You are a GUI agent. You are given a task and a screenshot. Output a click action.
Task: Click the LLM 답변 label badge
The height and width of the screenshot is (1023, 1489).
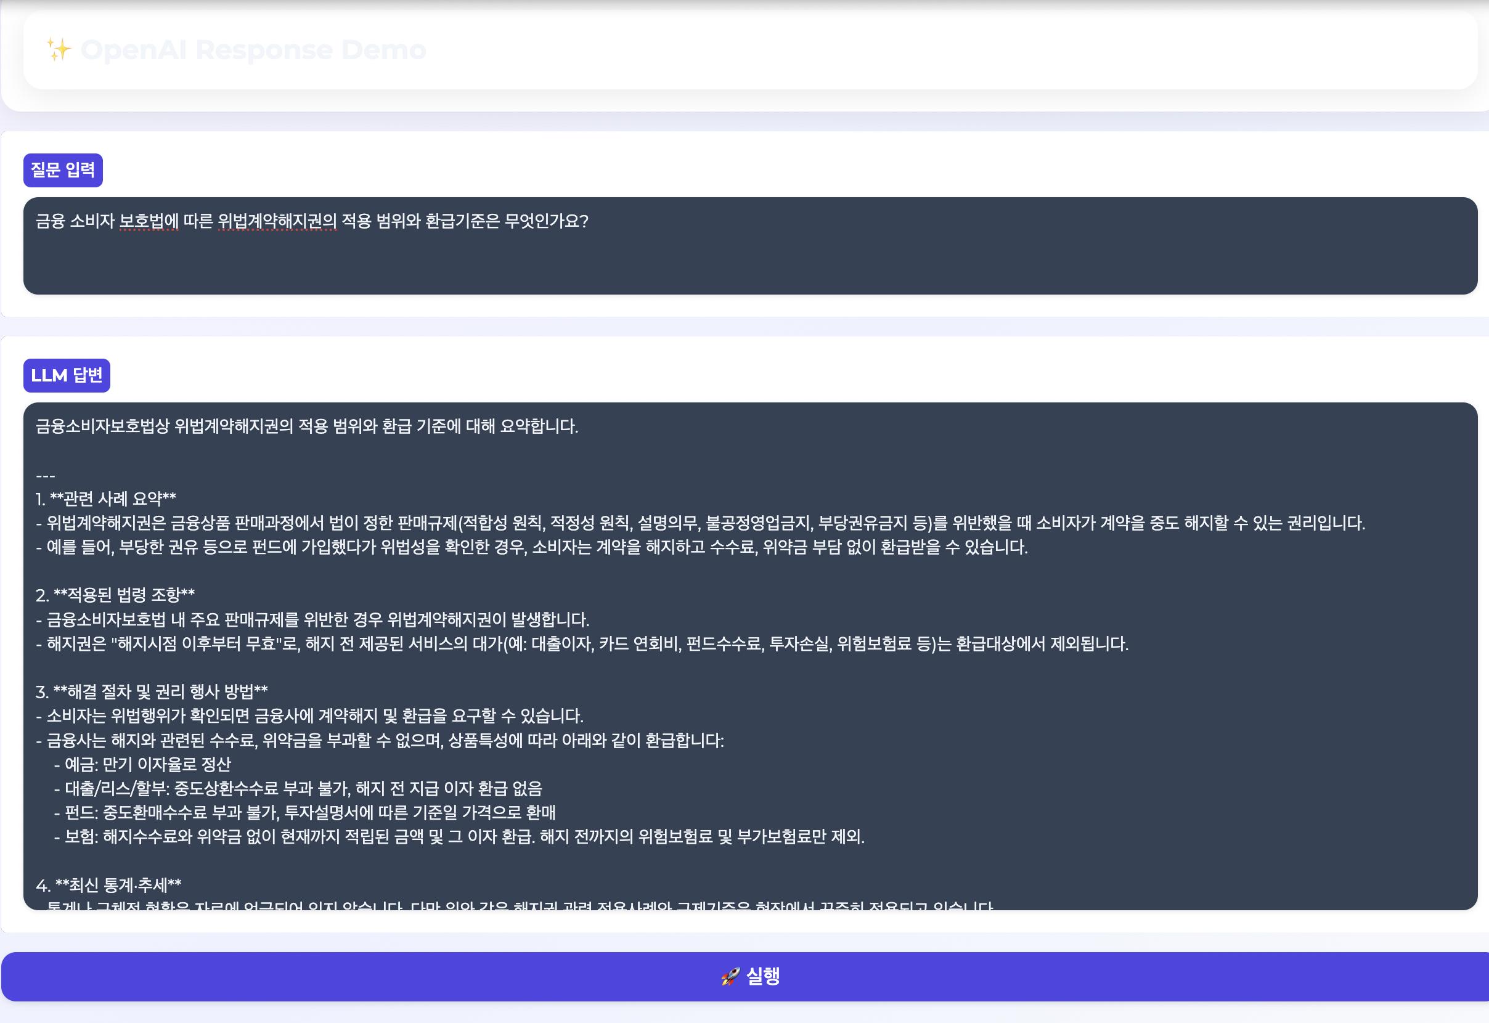coord(67,375)
